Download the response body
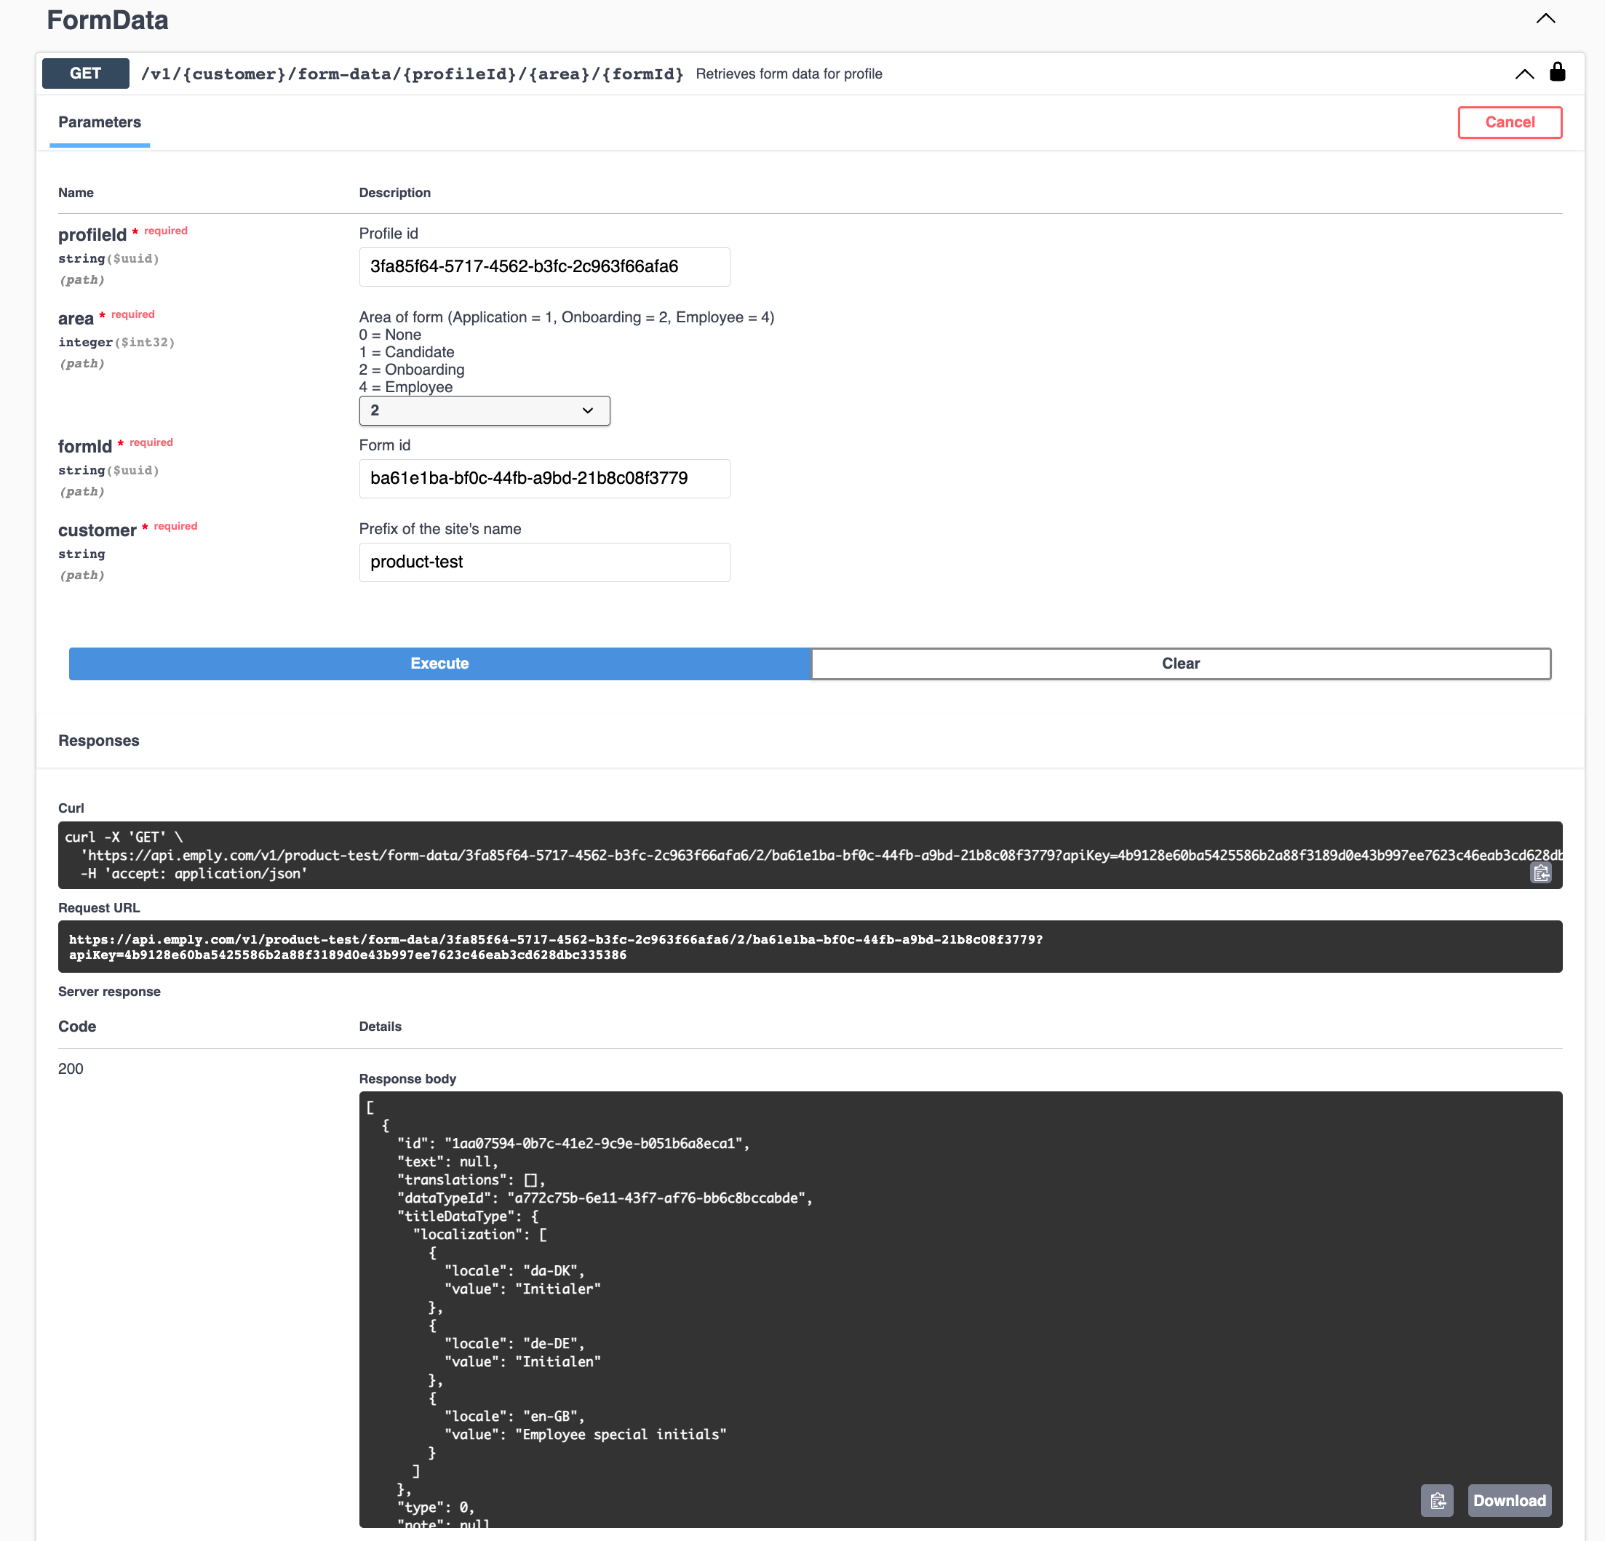The image size is (1605, 1541). pyautogui.click(x=1508, y=1500)
